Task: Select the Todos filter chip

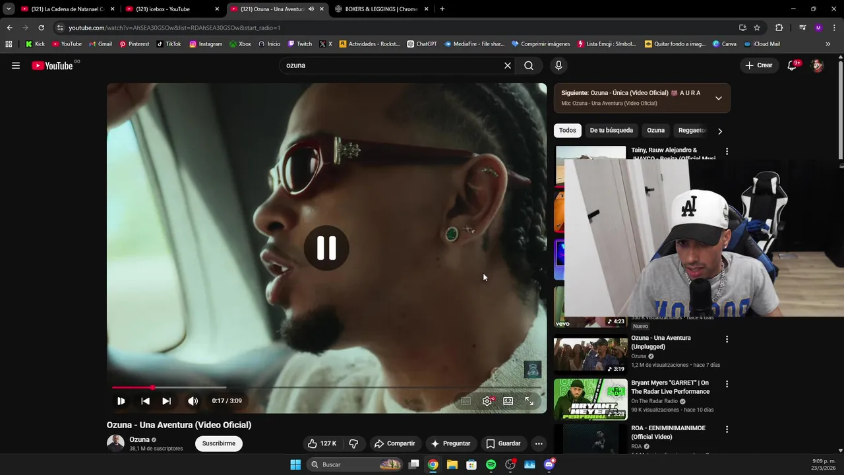Action: (x=568, y=131)
